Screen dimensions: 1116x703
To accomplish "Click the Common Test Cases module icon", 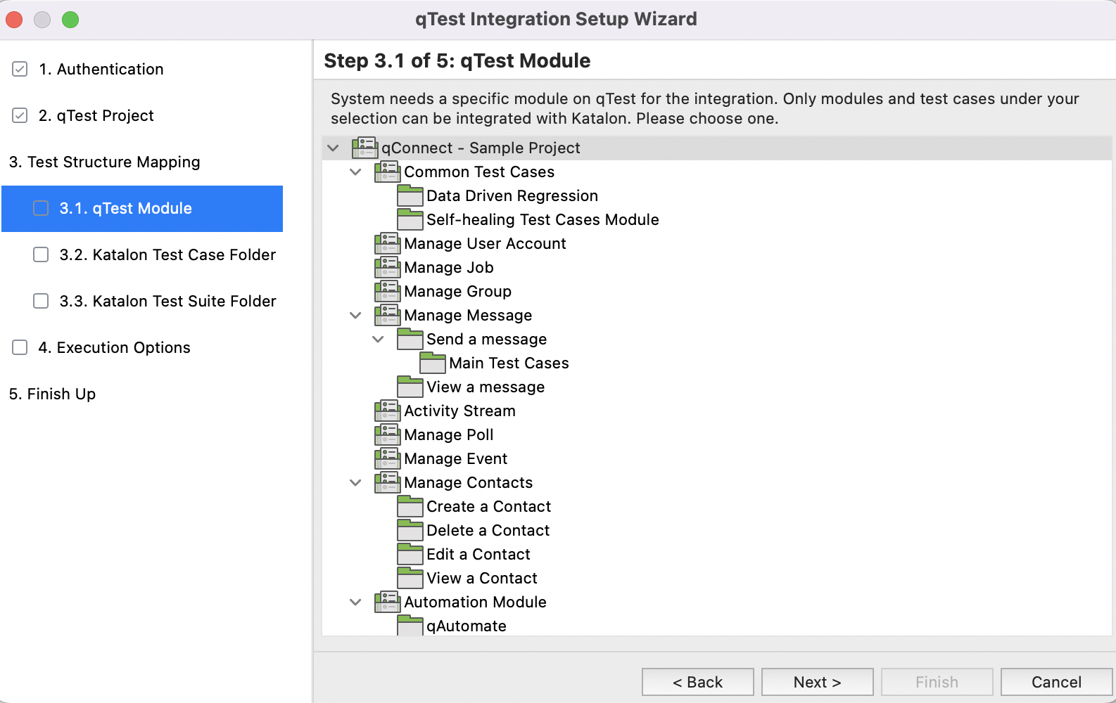I will coord(387,172).
